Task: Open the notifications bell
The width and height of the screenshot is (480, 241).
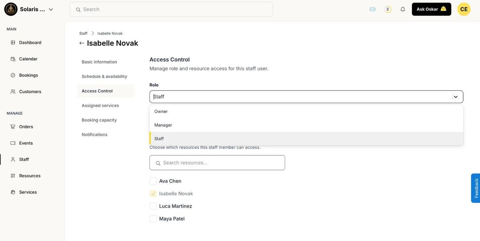Action: click(403, 9)
